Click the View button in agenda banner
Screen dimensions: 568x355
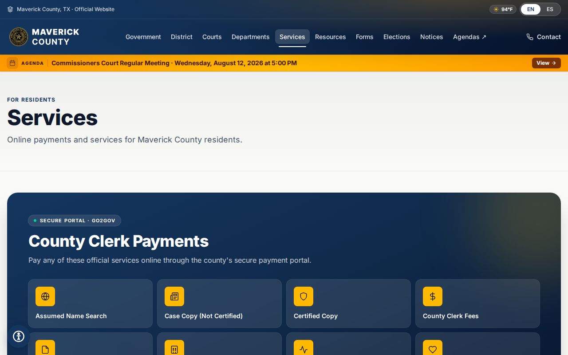(546, 63)
